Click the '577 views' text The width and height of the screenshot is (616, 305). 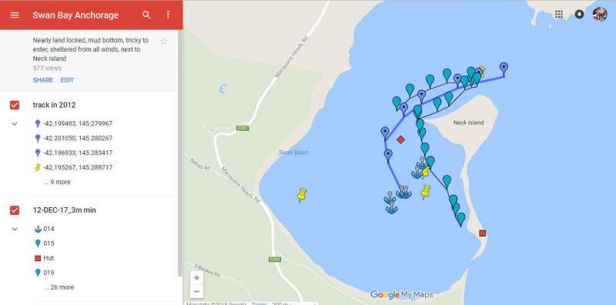(47, 69)
